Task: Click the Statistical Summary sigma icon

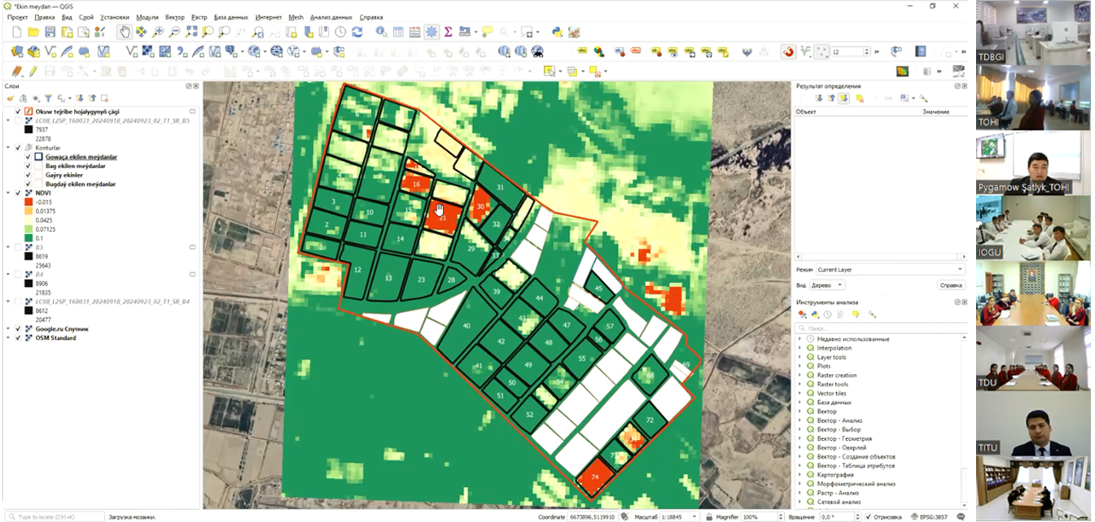Action: coord(448,32)
